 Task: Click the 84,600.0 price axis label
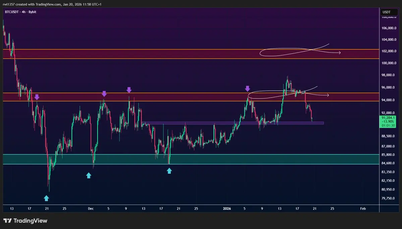pos(389,163)
